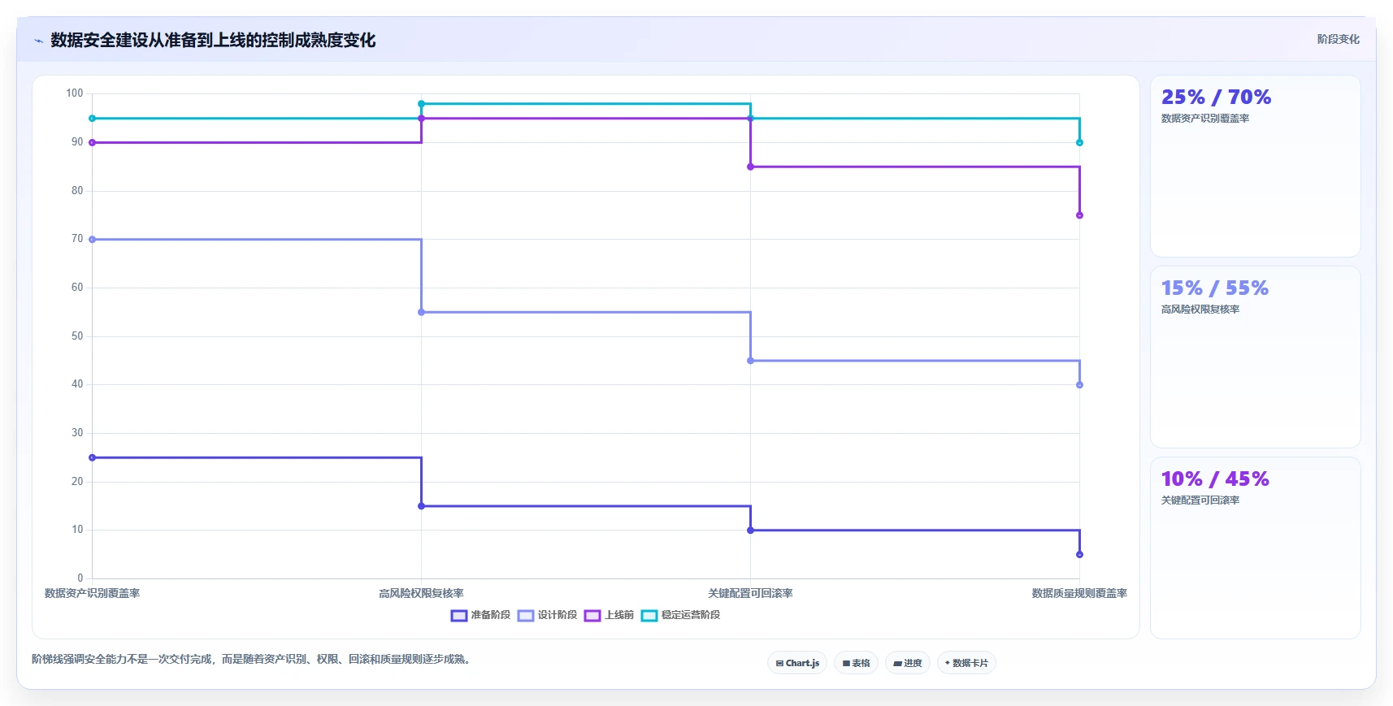This screenshot has height=706, width=1393.
Task: Click the y-axis tick label 50
Action: tap(77, 336)
